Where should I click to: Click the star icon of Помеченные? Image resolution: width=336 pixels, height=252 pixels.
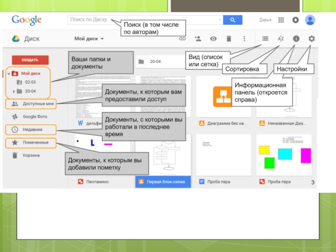[x=15, y=142]
